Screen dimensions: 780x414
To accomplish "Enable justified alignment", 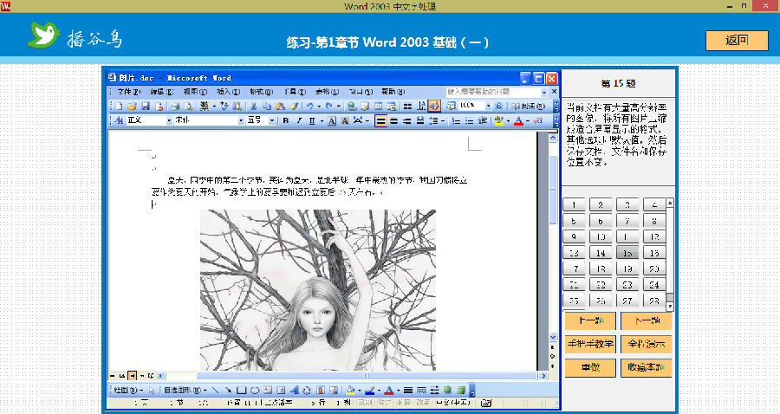I will (380, 120).
